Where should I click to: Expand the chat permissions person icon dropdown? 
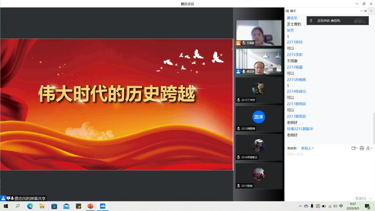[x=369, y=148]
